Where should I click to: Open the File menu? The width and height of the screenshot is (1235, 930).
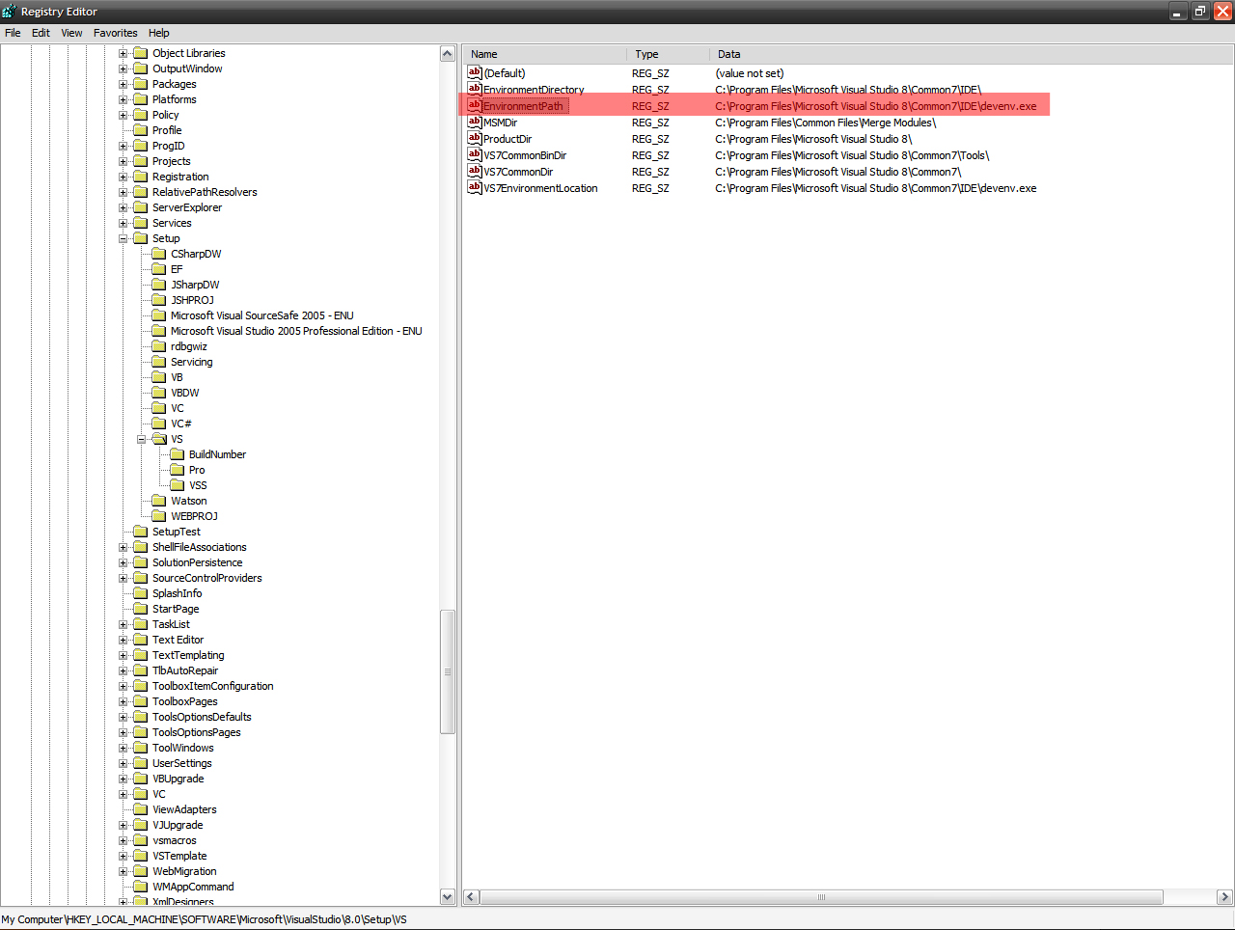(x=13, y=33)
